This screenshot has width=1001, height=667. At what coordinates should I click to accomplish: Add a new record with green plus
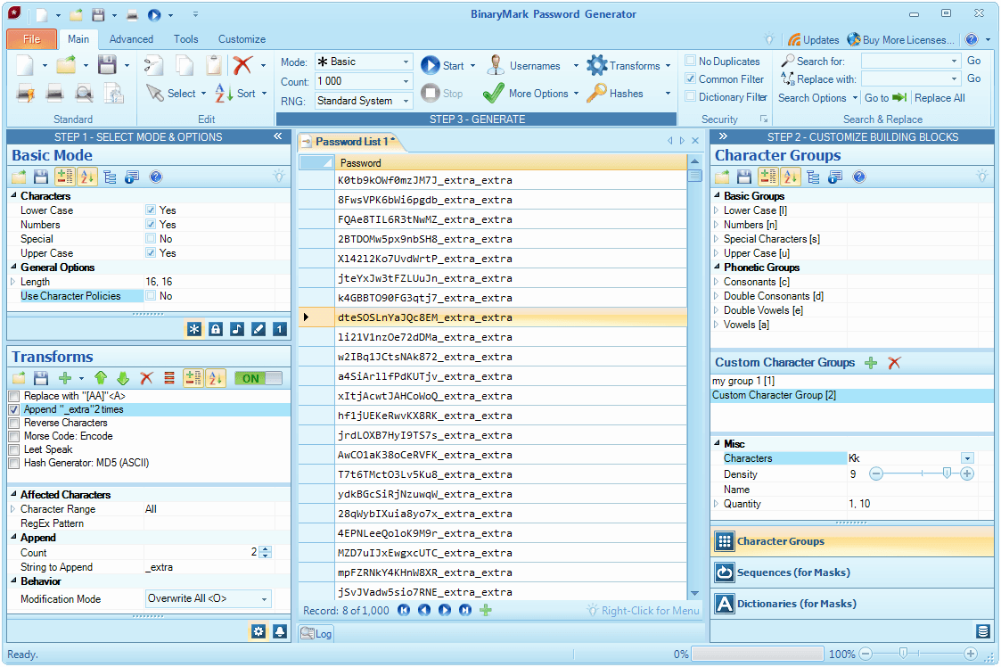point(486,610)
